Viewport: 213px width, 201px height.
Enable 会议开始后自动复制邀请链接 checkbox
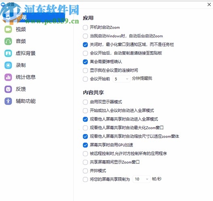(85, 53)
